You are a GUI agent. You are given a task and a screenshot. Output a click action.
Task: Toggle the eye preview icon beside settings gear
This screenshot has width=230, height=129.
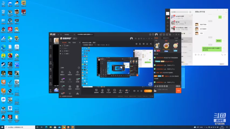click(138, 91)
